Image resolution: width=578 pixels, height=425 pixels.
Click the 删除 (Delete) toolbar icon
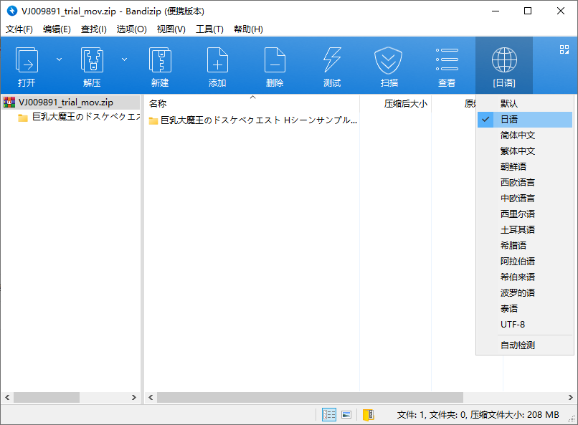(x=275, y=65)
